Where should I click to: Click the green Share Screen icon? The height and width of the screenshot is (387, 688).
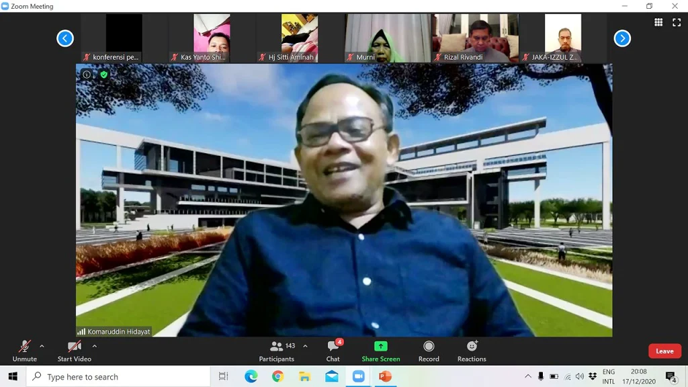(x=380, y=347)
